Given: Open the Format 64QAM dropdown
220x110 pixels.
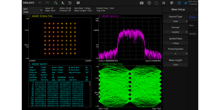Looking at the screenshot, I should [175, 32].
